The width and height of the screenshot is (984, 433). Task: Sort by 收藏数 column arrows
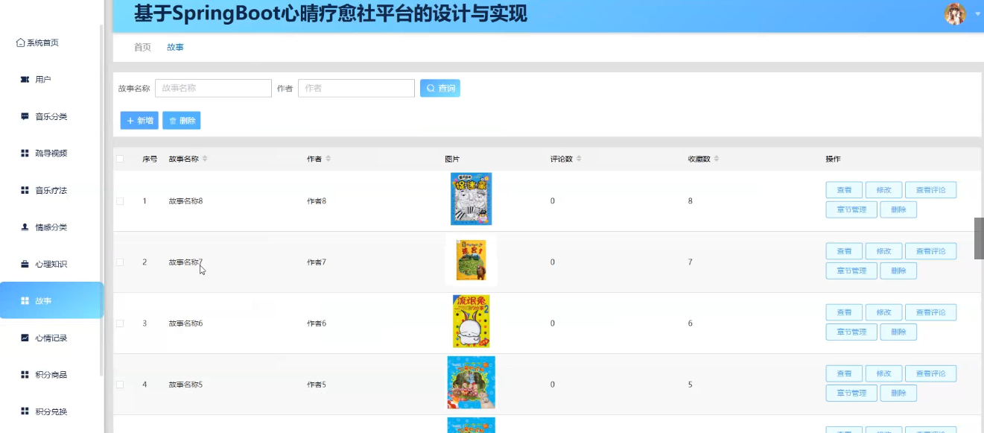coord(717,159)
